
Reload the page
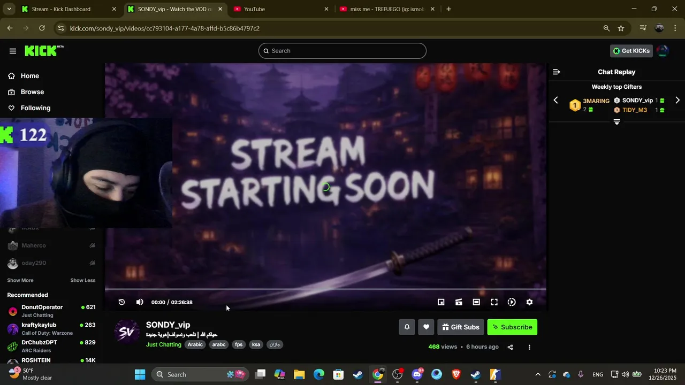(42, 28)
